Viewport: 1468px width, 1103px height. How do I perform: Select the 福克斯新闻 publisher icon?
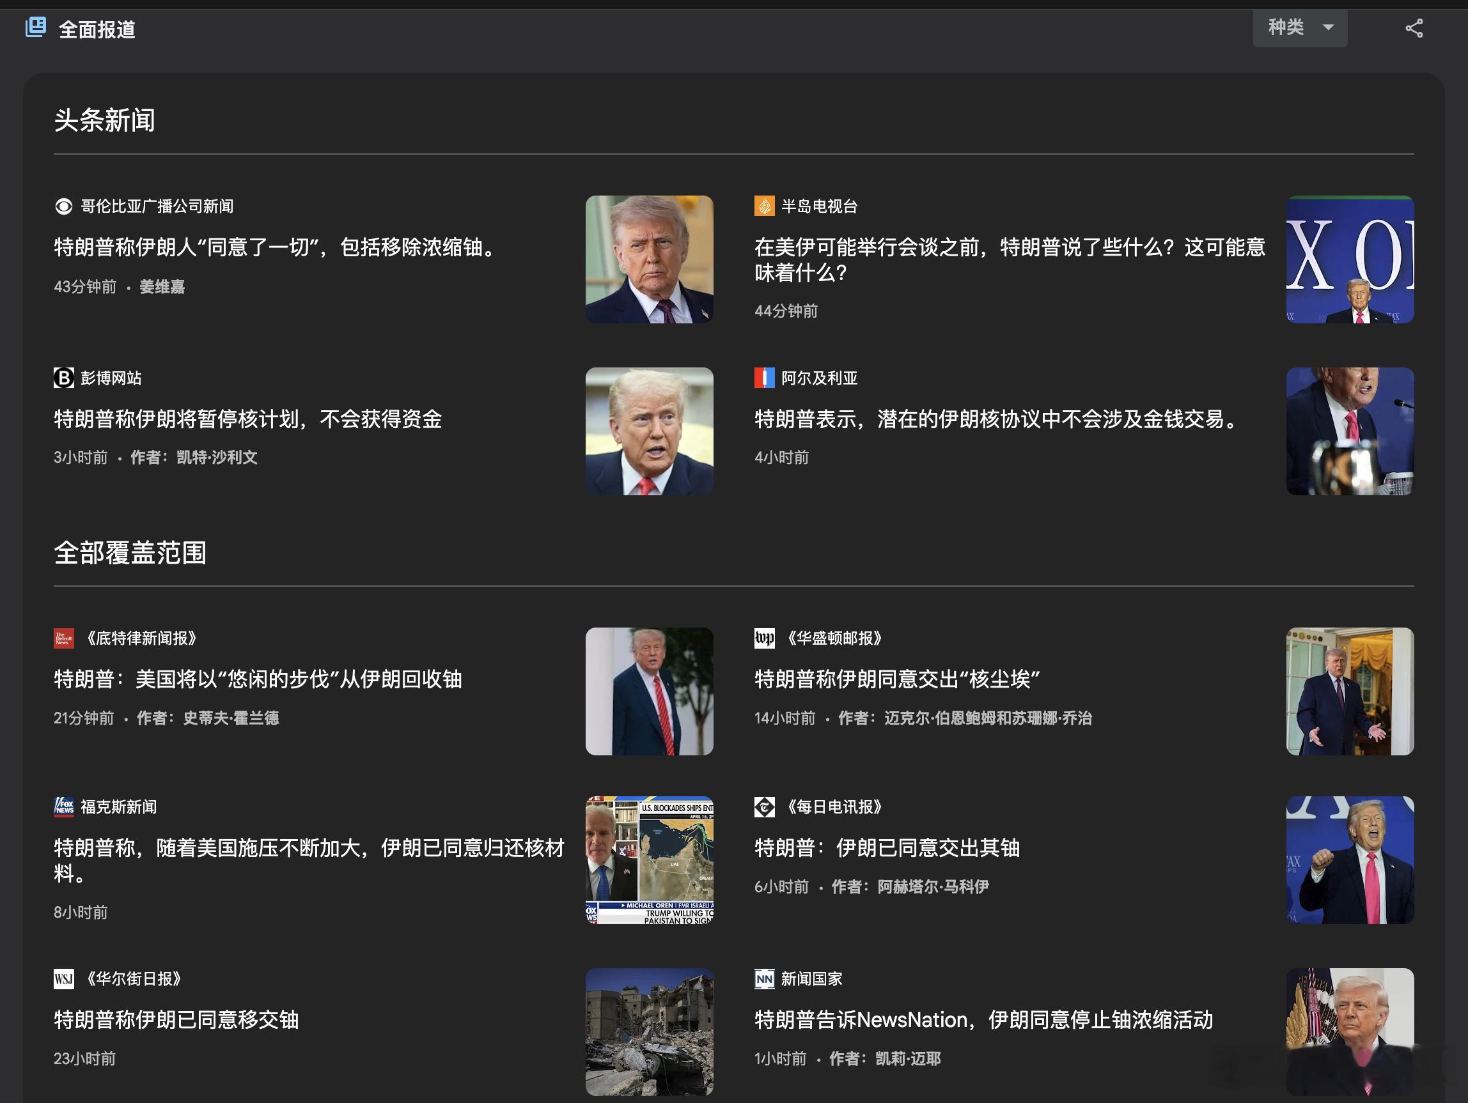63,807
